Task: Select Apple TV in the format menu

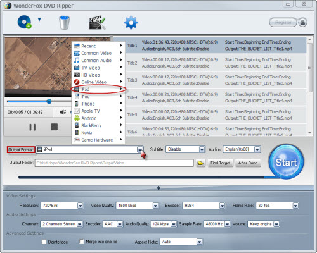Action: tap(98, 111)
